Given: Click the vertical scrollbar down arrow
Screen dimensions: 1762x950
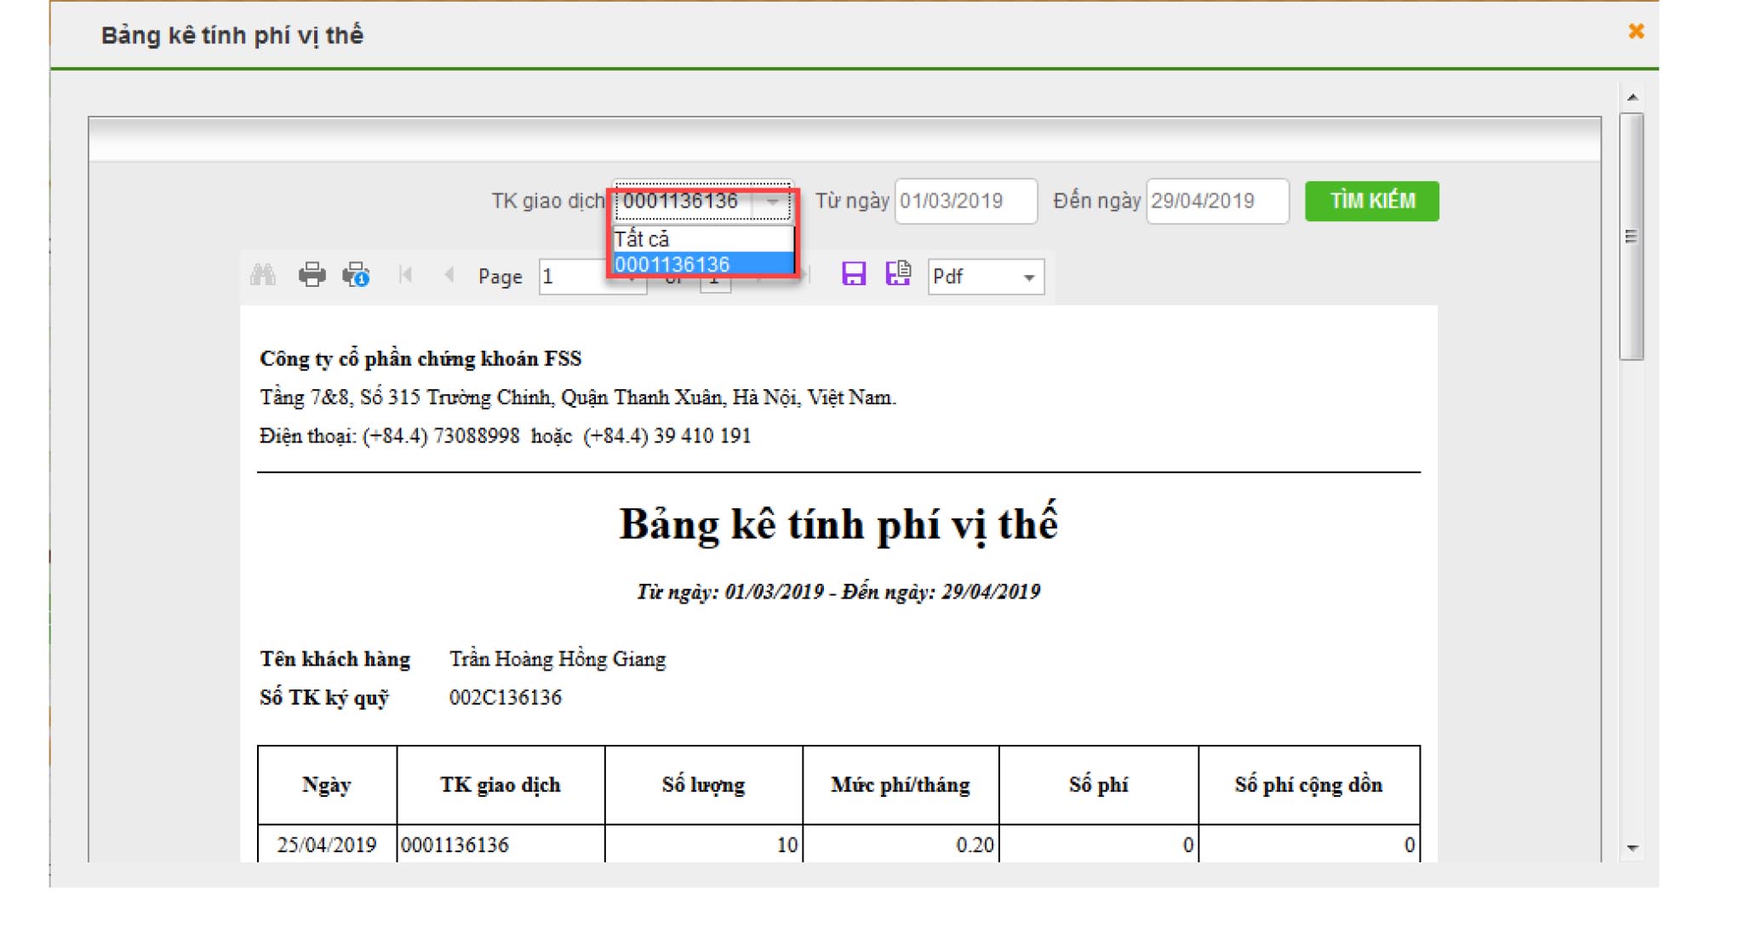Looking at the screenshot, I should pyautogui.click(x=1632, y=847).
